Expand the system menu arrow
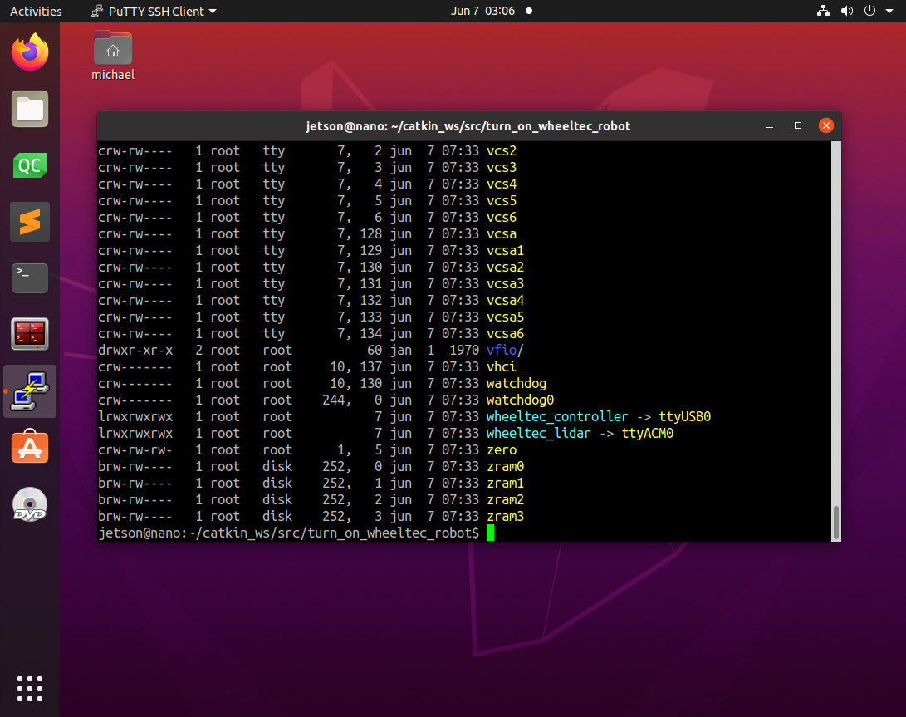Screen dimensions: 906x717 [x=889, y=11]
